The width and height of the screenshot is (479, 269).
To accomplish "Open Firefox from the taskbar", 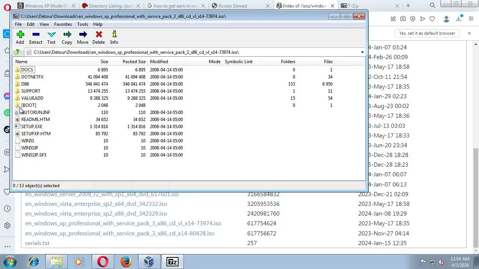I will coord(126,262).
